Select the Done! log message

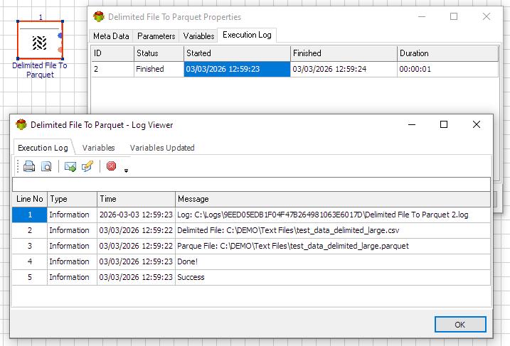click(x=333, y=261)
